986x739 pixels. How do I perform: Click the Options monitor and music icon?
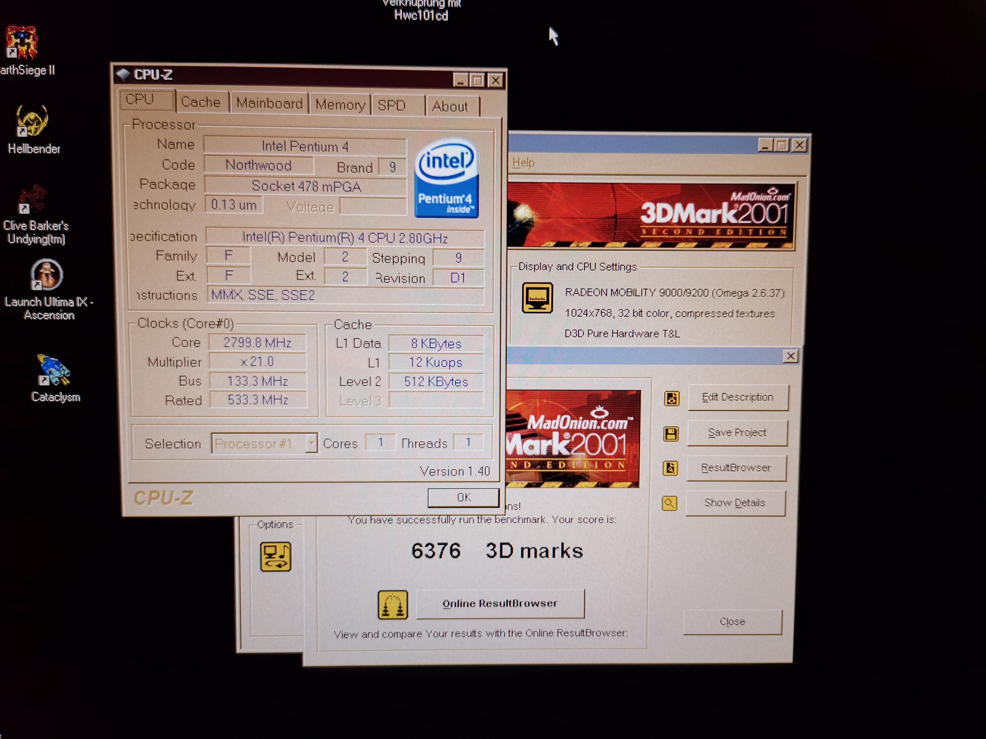[x=276, y=556]
